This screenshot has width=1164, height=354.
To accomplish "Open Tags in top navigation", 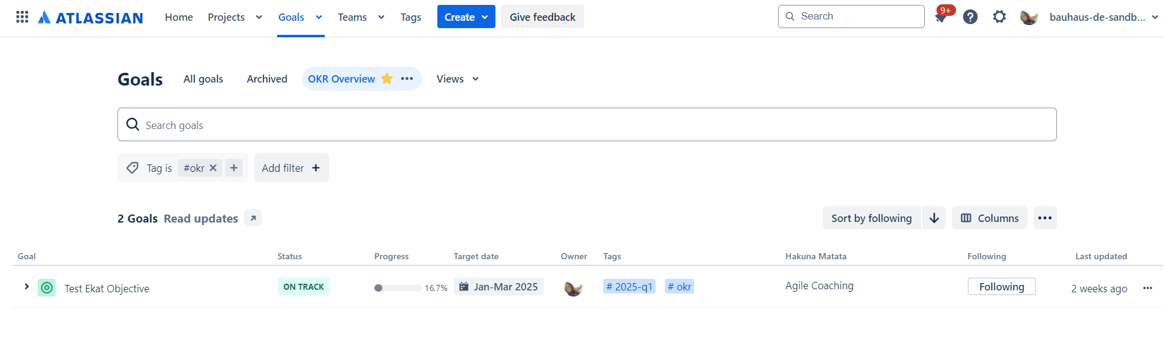I will point(410,17).
